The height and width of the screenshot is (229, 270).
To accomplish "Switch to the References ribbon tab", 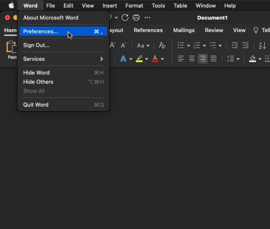I will pyautogui.click(x=148, y=30).
